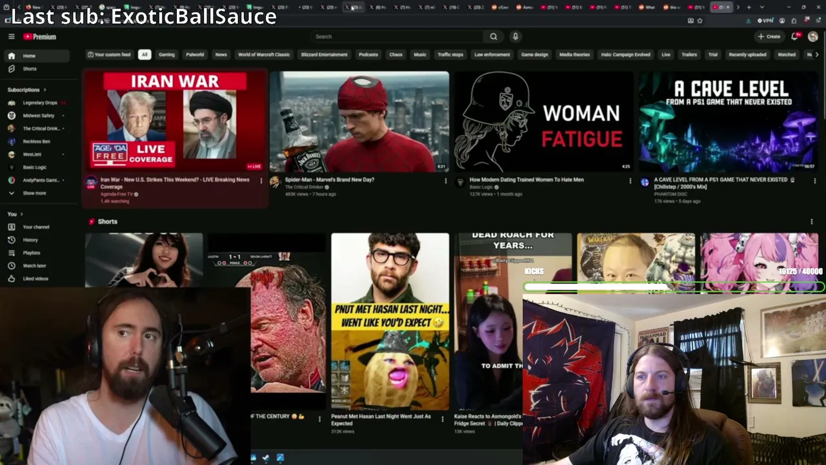Open the Critical Drinker avatar under Spider-Man video
Viewport: 826px width, 465px height.
(x=275, y=183)
